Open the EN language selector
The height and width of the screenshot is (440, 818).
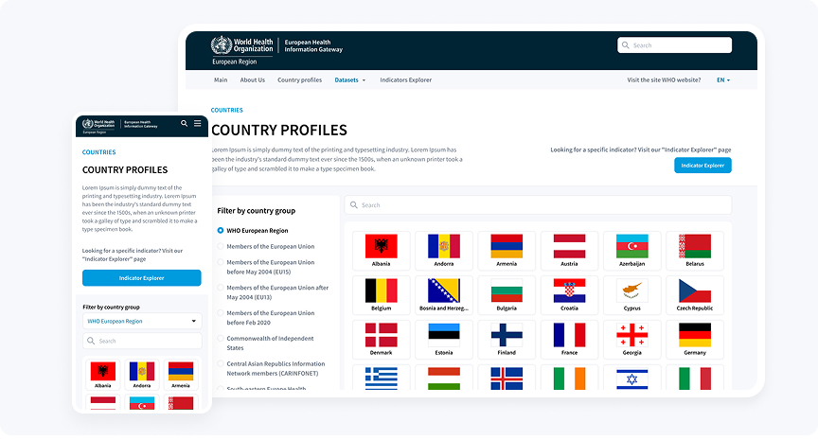click(723, 80)
